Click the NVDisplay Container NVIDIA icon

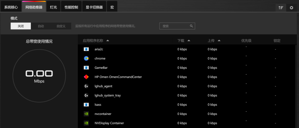click(x=86, y=123)
